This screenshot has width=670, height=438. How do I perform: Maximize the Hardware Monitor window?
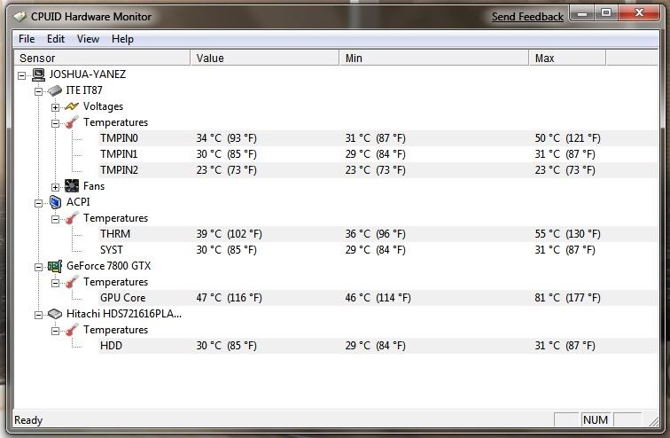click(606, 13)
